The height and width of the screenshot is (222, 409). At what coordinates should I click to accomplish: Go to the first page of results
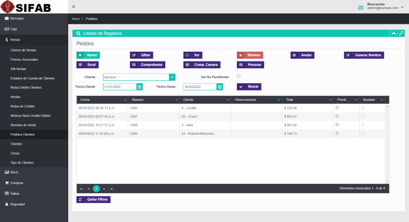[81, 189]
